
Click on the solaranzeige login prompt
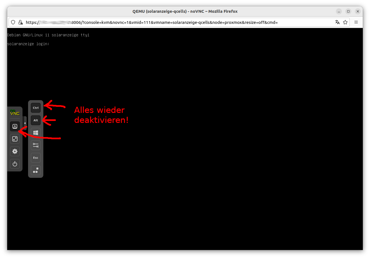tap(28, 44)
